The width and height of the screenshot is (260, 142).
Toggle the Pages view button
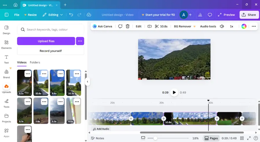click(211, 138)
